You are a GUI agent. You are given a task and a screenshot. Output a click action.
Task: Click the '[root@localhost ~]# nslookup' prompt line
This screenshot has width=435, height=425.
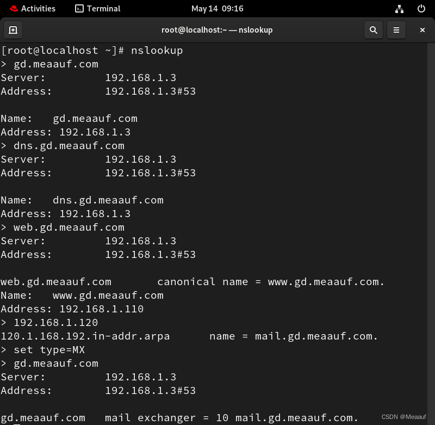pyautogui.click(x=92, y=51)
